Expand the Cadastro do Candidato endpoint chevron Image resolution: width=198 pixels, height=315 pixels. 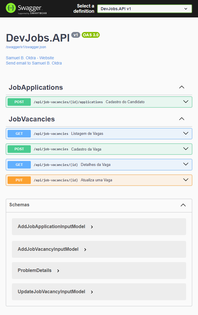186,102
